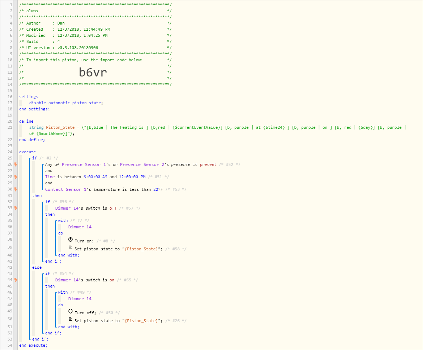Click the power icon before 'Turn on;'
This screenshot has width=426, height=351.
[x=71, y=240]
